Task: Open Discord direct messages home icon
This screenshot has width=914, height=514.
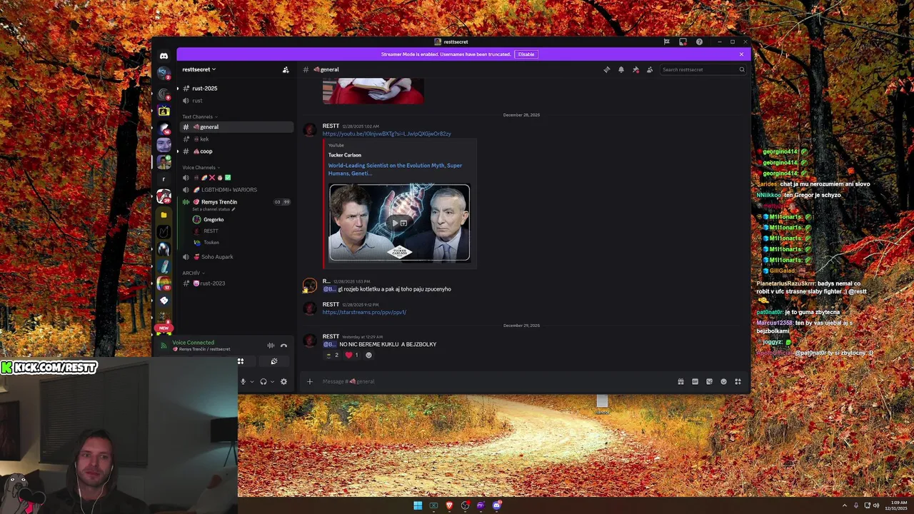Action: pos(164,56)
